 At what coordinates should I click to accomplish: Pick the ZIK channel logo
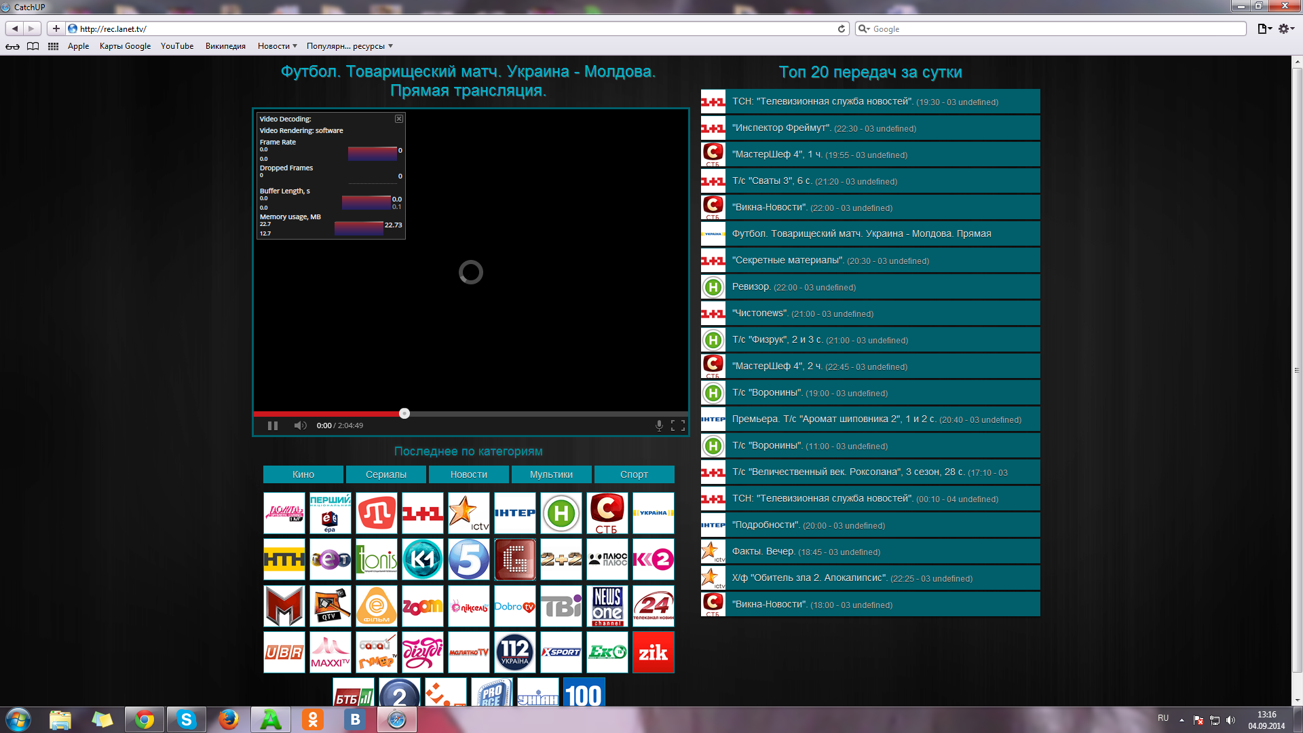click(653, 652)
